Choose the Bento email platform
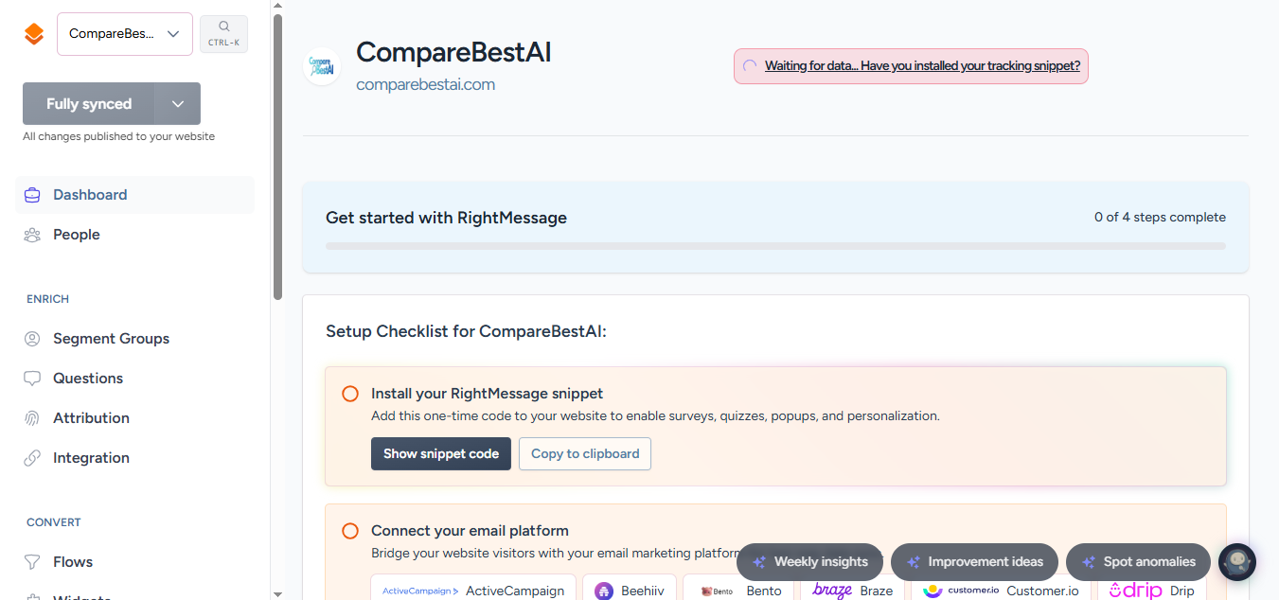This screenshot has height=600, width=1279. click(738, 589)
